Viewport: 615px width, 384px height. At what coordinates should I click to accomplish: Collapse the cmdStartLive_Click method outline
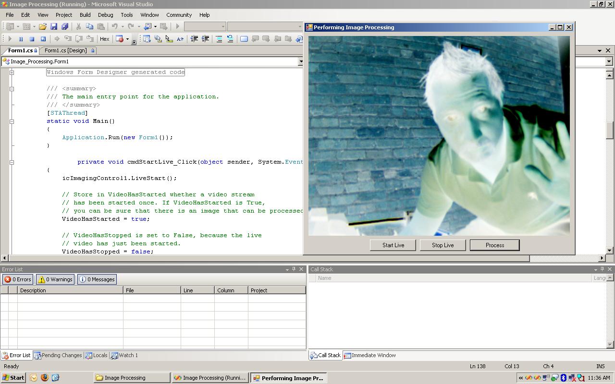point(12,162)
